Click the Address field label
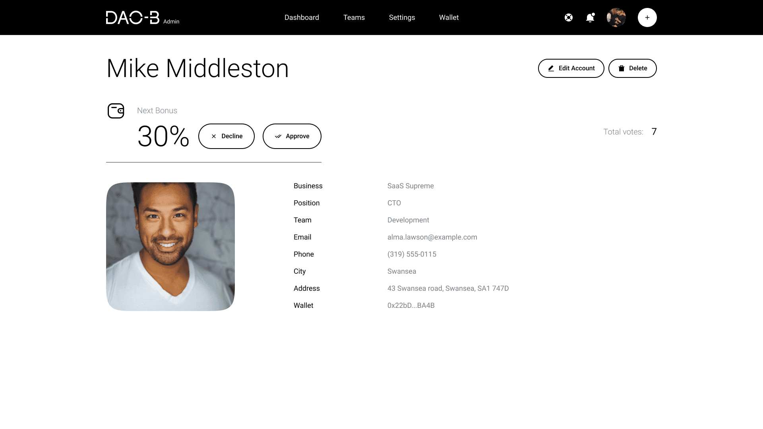 306,288
